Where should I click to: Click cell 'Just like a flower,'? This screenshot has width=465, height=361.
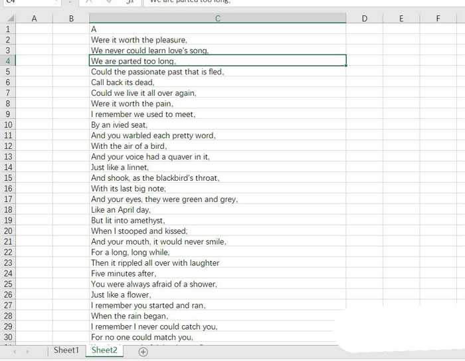pyautogui.click(x=218, y=295)
